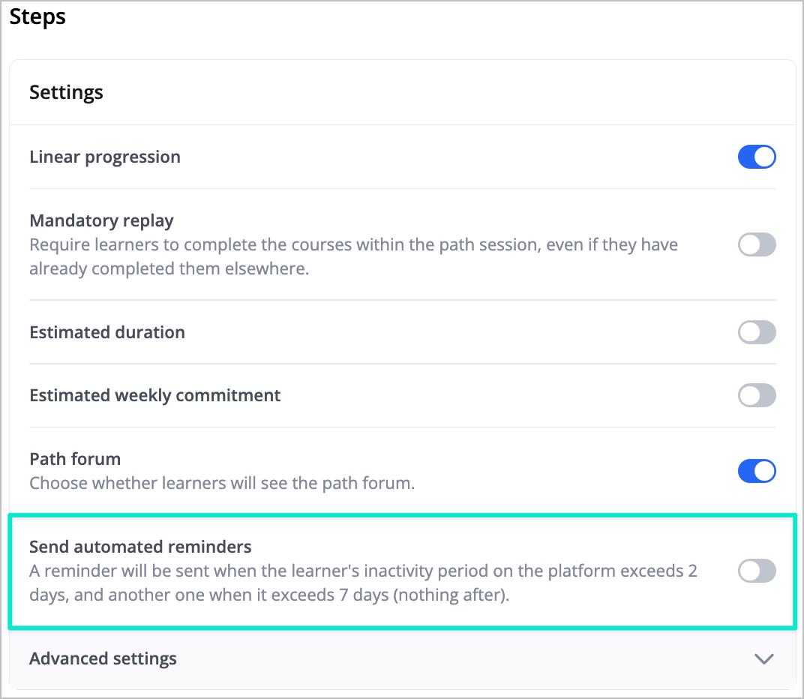Screen dimensions: 804x699
Task: Click the Estimated duration label
Action: pos(107,332)
